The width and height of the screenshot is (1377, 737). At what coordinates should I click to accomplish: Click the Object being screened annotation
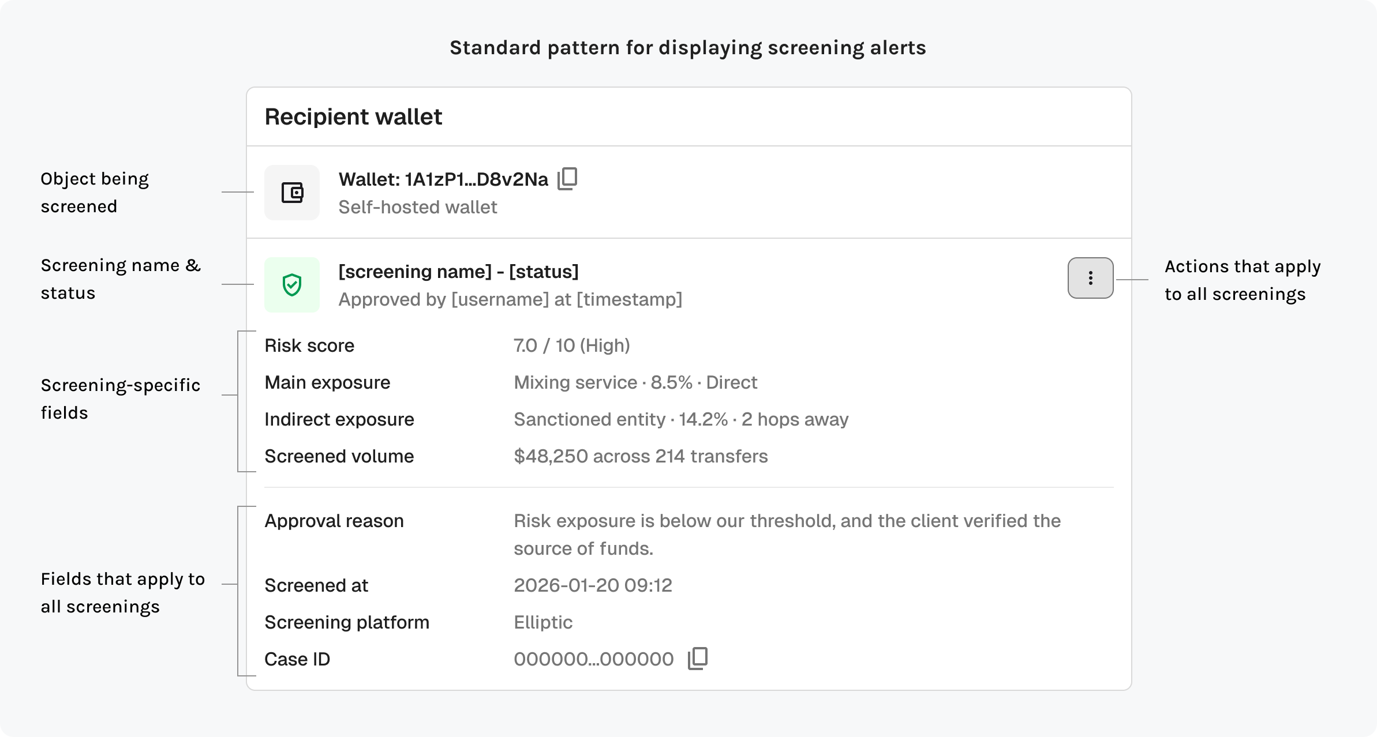(x=95, y=193)
